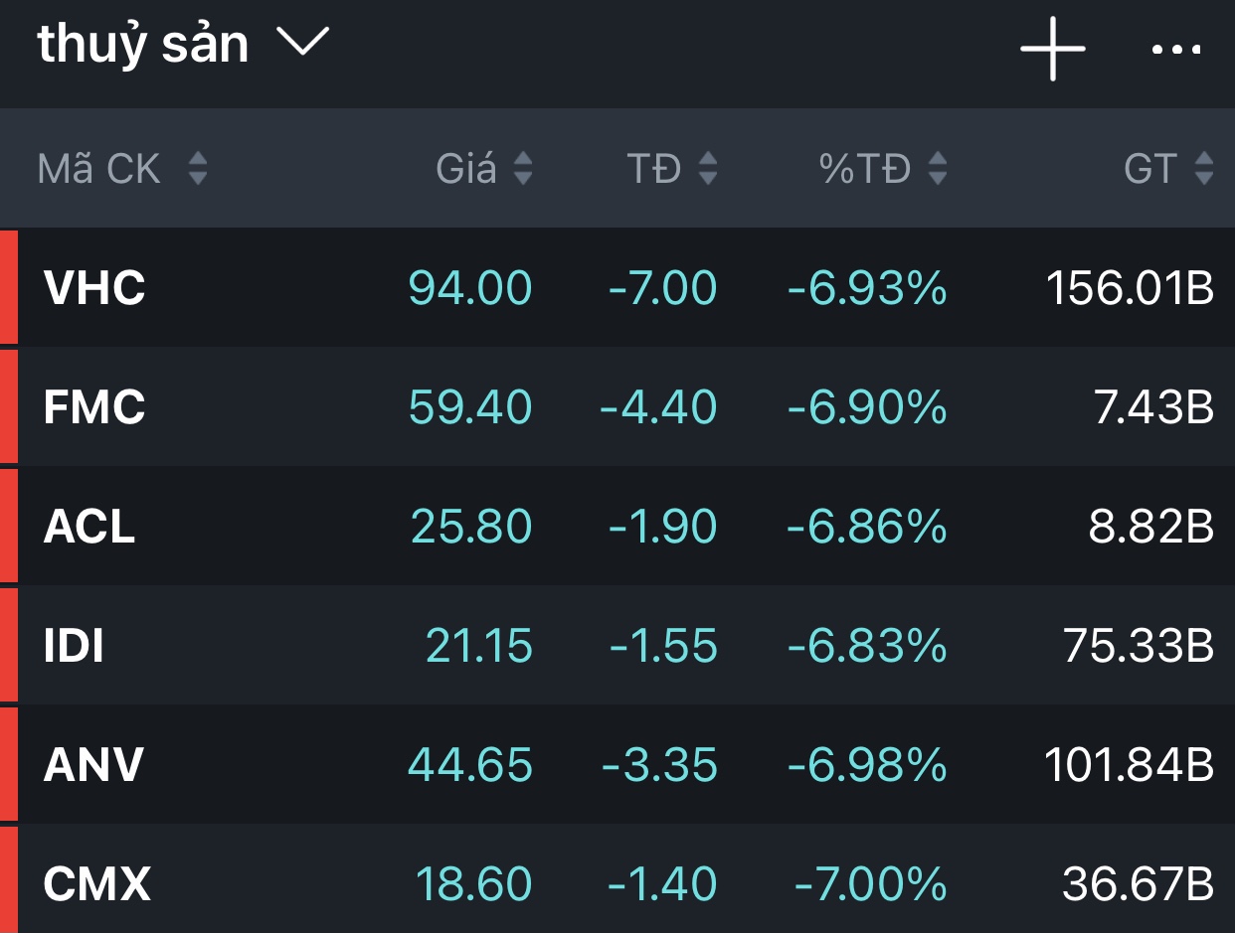Click the %TĐ header label
Image resolution: width=1235 pixels, height=933 pixels.
(x=865, y=169)
